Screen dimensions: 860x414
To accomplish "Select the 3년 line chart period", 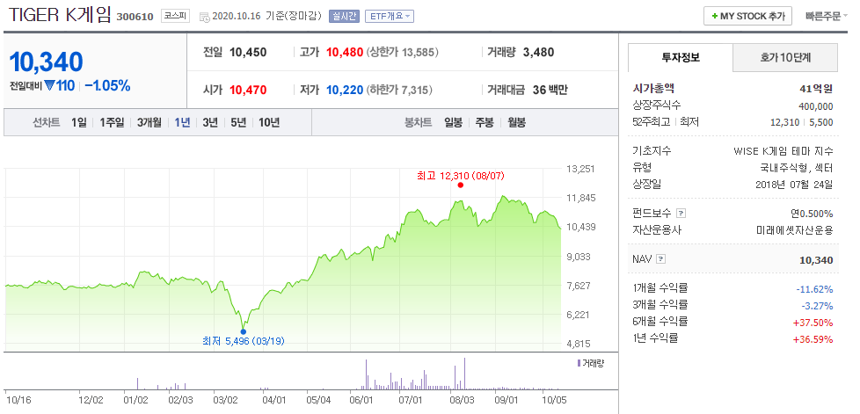I will coord(210,123).
